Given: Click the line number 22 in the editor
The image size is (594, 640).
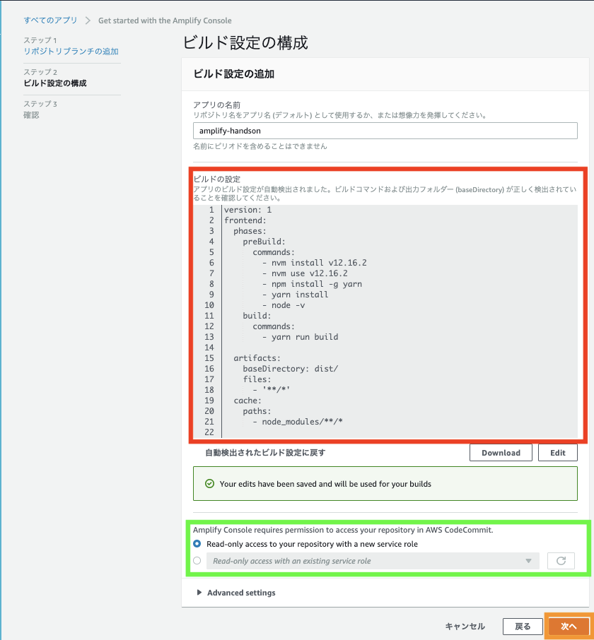Looking at the screenshot, I should click(209, 432).
